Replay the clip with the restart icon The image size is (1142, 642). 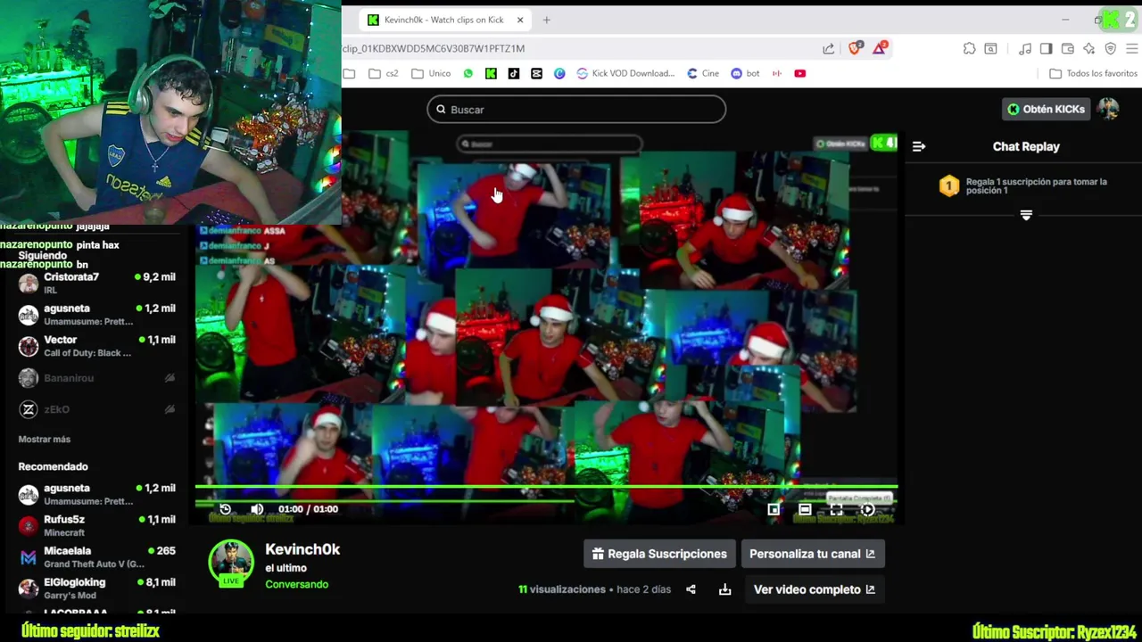[x=225, y=509]
